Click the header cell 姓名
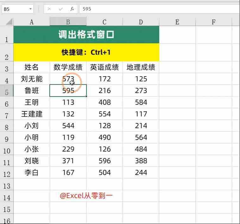Screen dimensions: 240x224 pyautogui.click(x=32, y=67)
